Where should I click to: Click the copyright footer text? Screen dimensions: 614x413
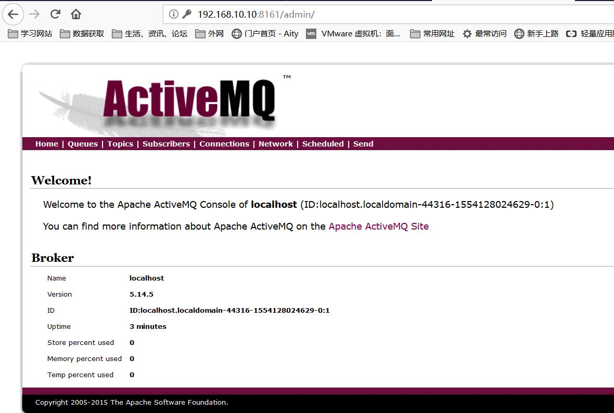132,403
